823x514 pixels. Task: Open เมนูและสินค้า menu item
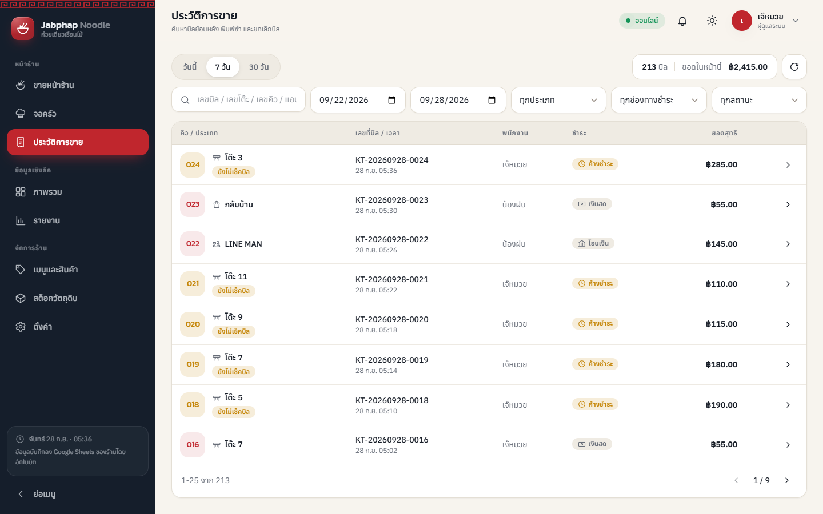pyautogui.click(x=78, y=270)
